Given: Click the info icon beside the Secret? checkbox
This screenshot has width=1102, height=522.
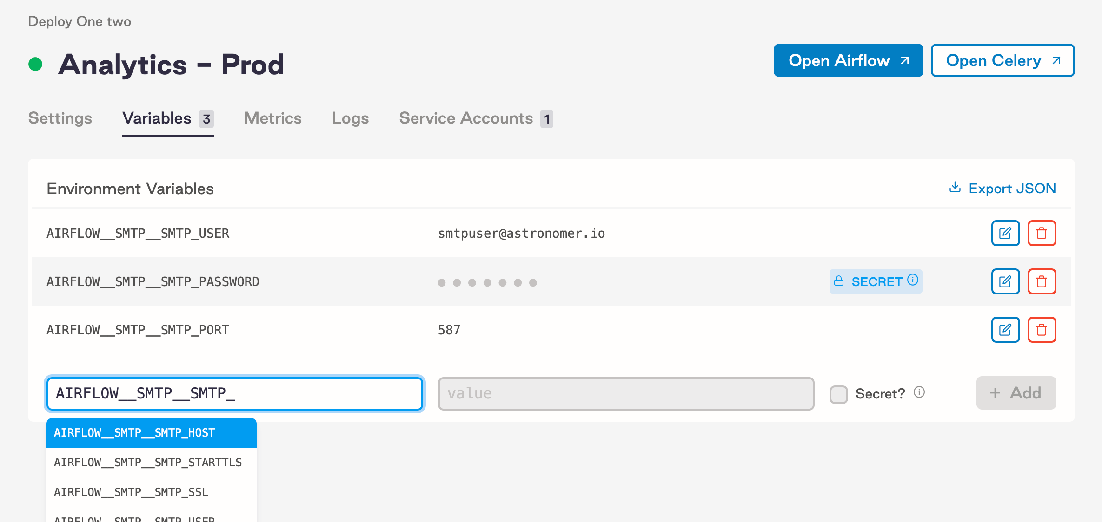Looking at the screenshot, I should (x=920, y=392).
